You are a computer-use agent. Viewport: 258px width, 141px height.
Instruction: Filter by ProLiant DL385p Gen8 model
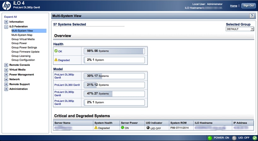point(64,102)
